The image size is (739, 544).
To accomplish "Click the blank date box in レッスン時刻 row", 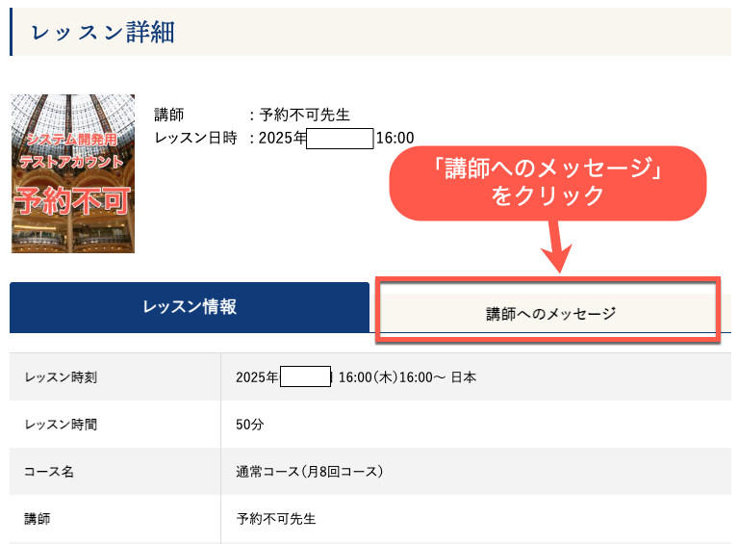I will (305, 376).
